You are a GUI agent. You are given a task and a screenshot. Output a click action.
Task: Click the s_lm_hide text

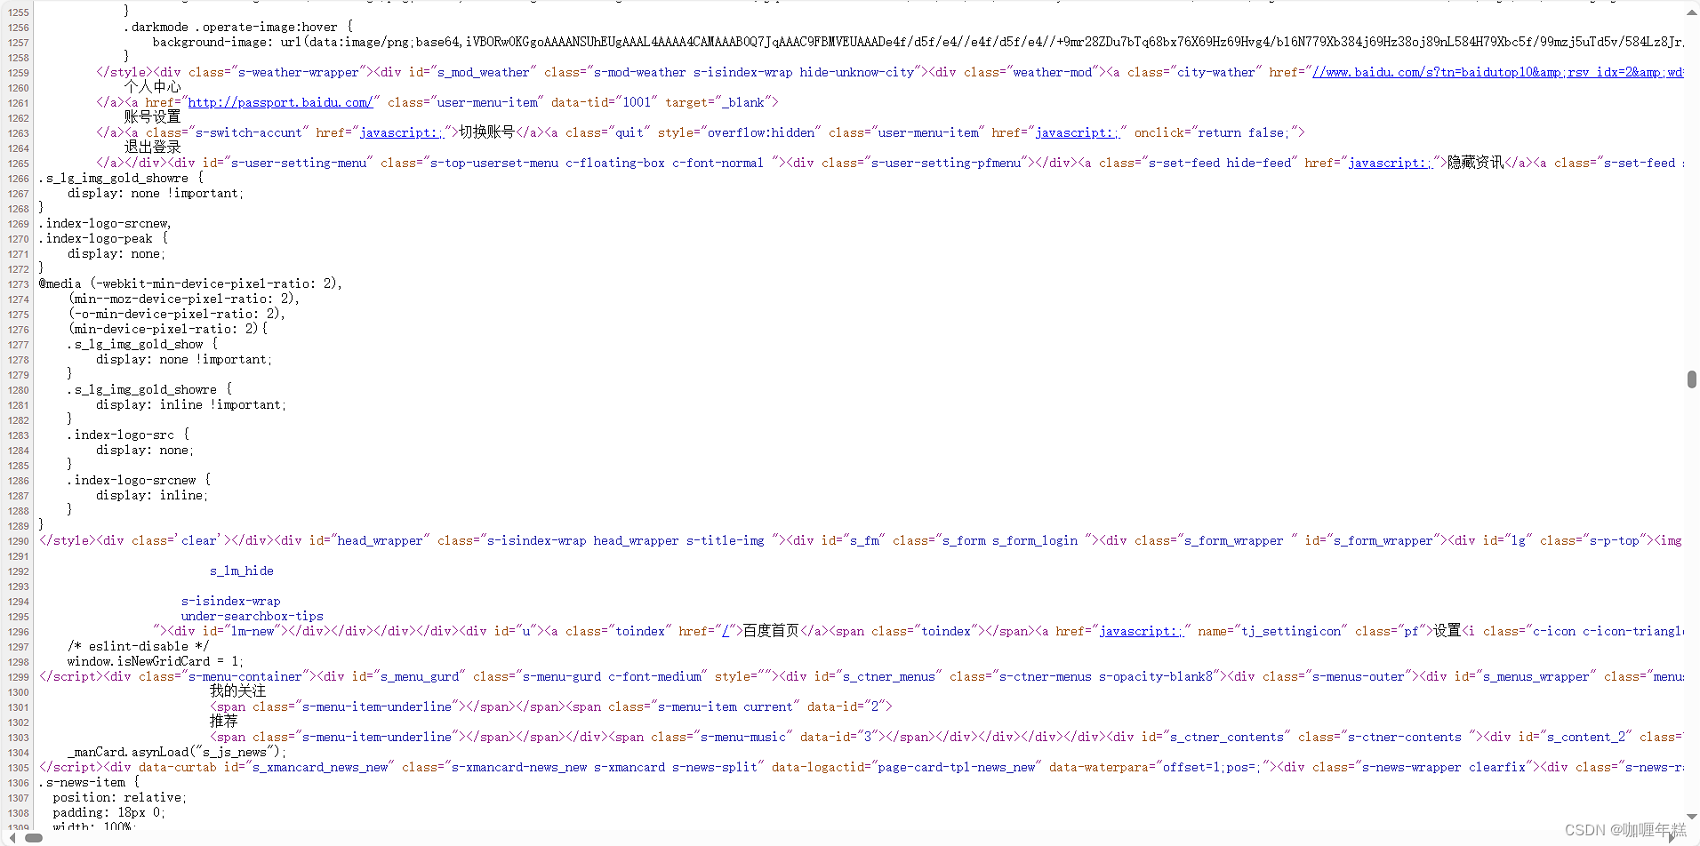(242, 571)
